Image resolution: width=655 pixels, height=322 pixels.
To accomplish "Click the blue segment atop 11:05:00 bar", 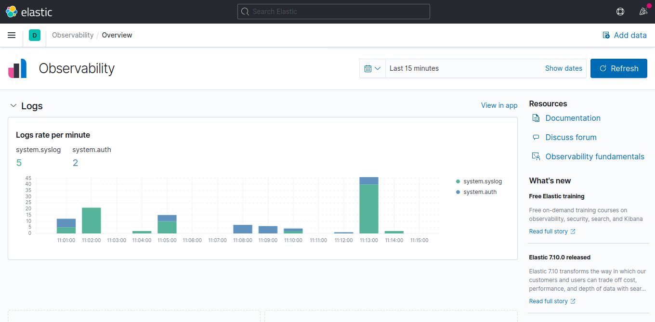I will pyautogui.click(x=167, y=218).
